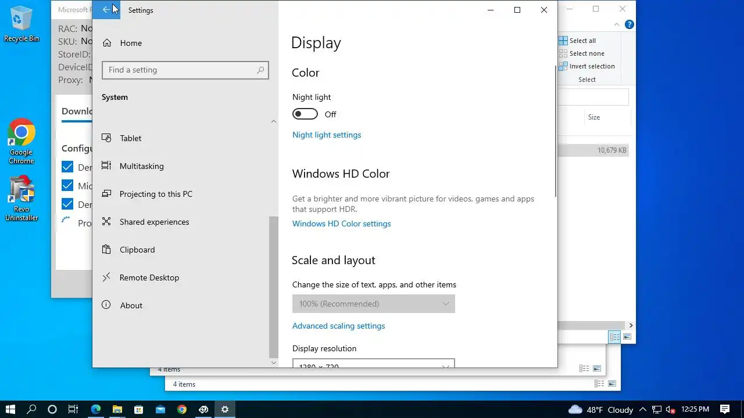The height and width of the screenshot is (418, 744).
Task: Switch to large icons view in rearmost Explorer
Action: [x=612, y=384]
